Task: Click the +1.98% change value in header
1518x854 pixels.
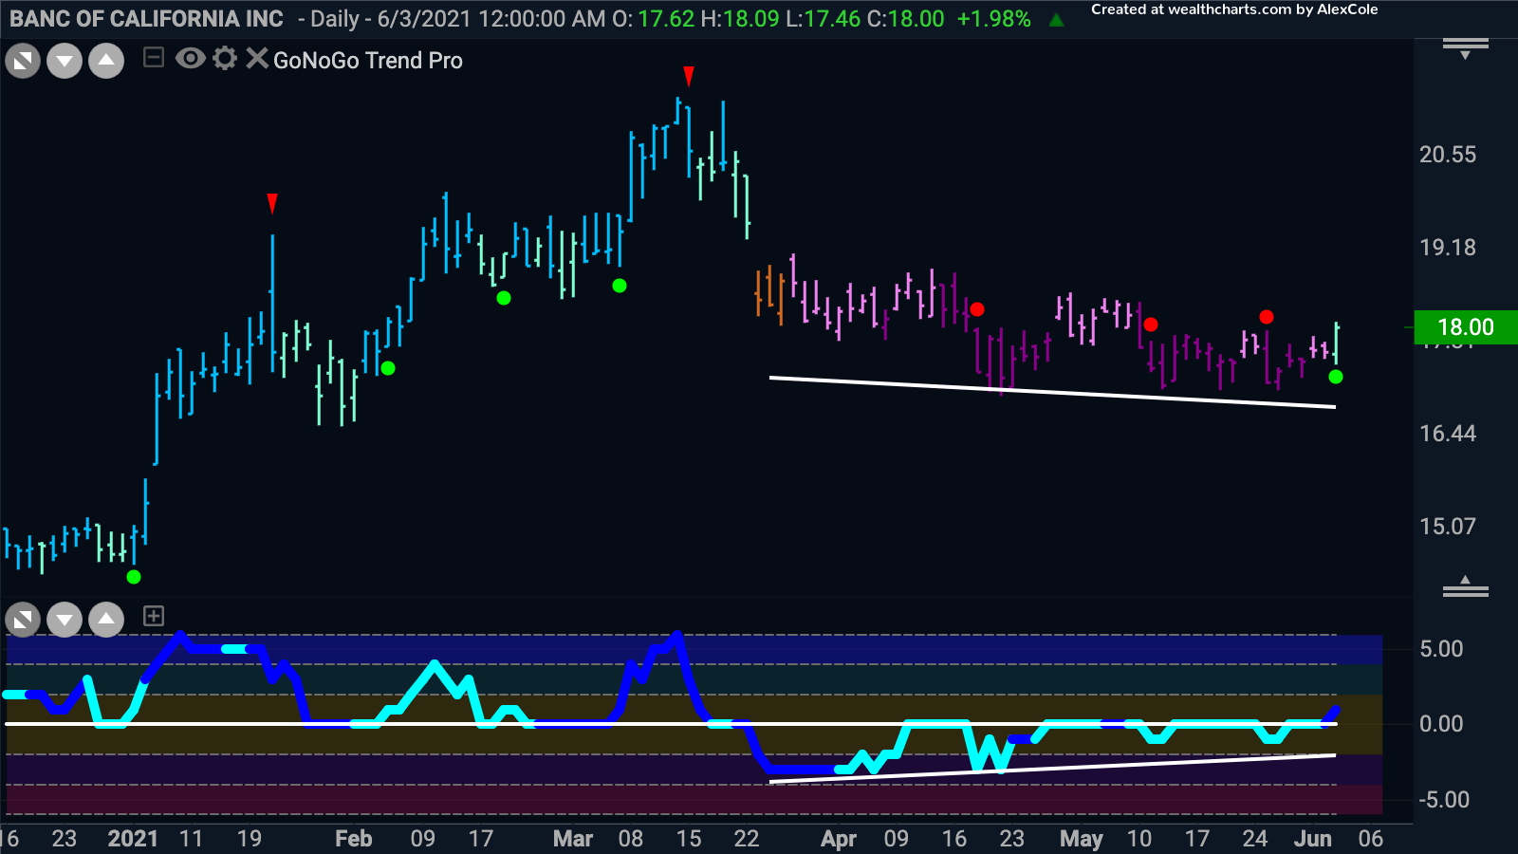Action: pyautogui.click(x=993, y=19)
